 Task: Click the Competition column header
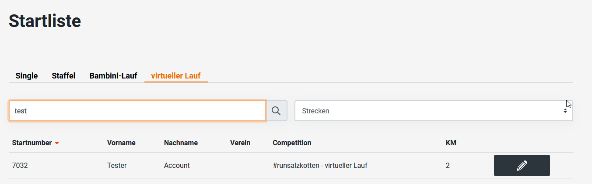[x=292, y=143]
